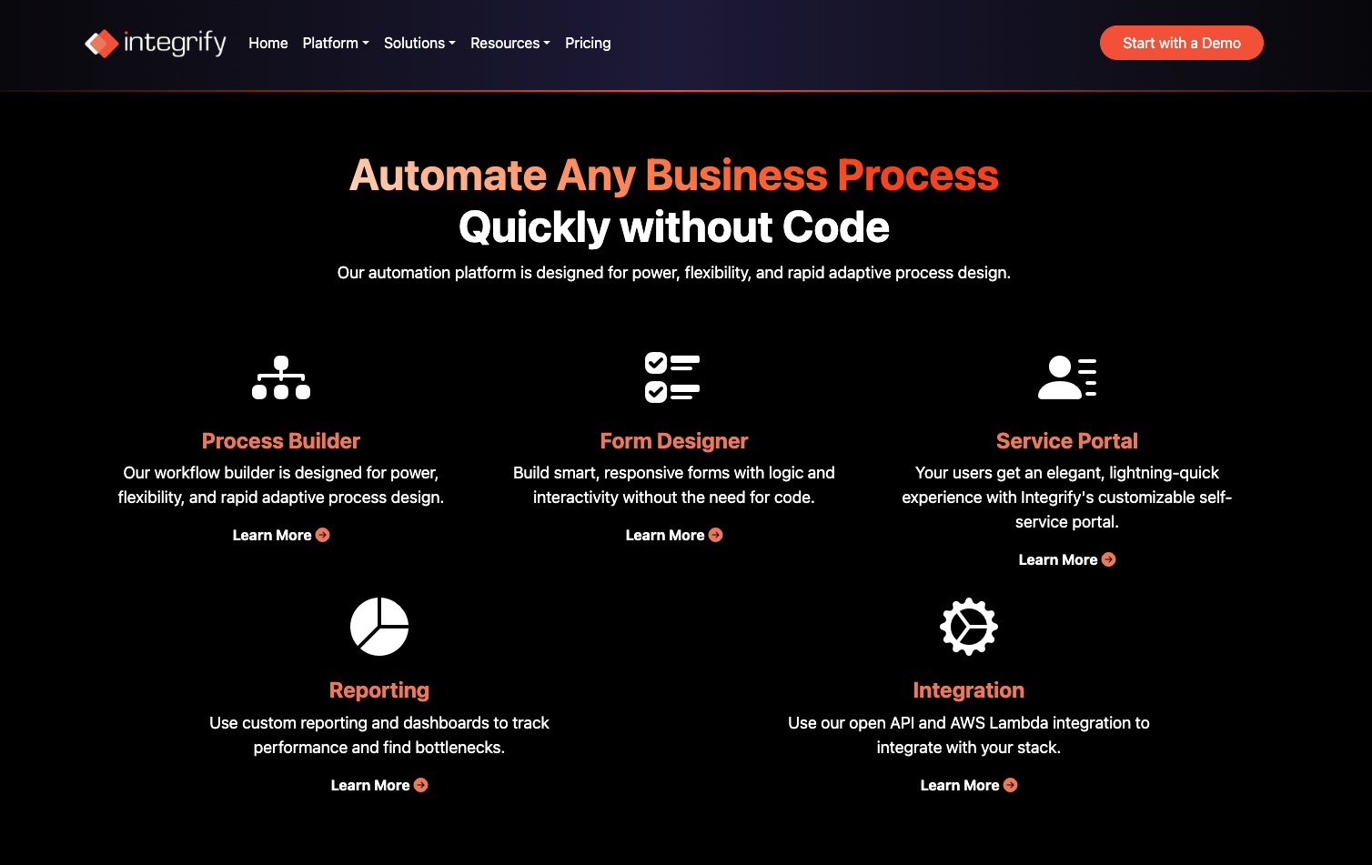Select the Integration heading
Viewport: 1372px width, 865px height.
tap(969, 690)
